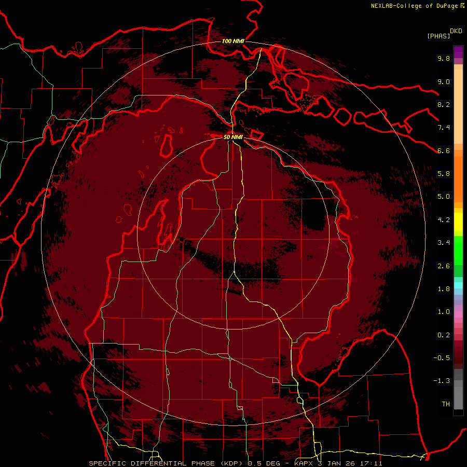Click the 8.2 scale value

point(444,104)
